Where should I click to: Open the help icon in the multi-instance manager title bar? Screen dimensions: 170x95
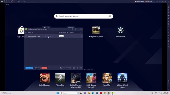click(73, 29)
